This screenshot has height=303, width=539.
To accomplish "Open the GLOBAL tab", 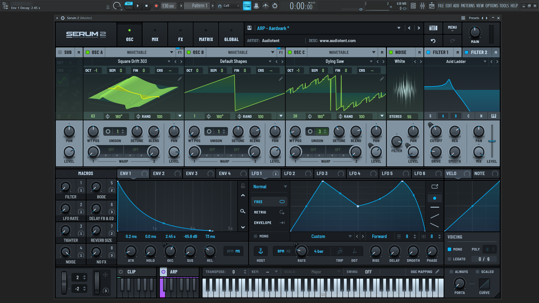I will tap(231, 35).
